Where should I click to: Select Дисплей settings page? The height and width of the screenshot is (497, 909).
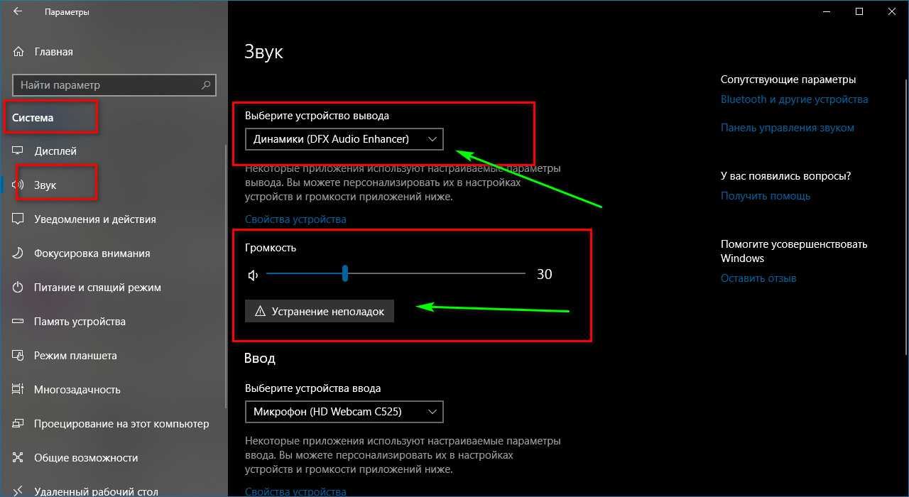pyautogui.click(x=55, y=151)
